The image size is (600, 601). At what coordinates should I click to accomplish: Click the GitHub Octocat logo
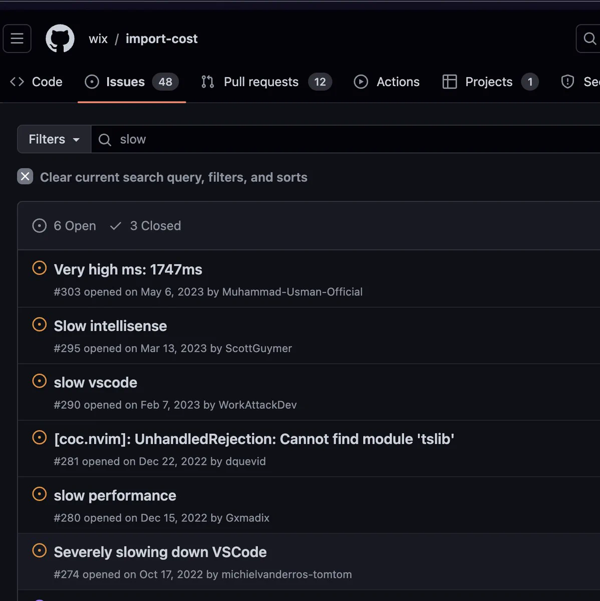pyautogui.click(x=60, y=39)
